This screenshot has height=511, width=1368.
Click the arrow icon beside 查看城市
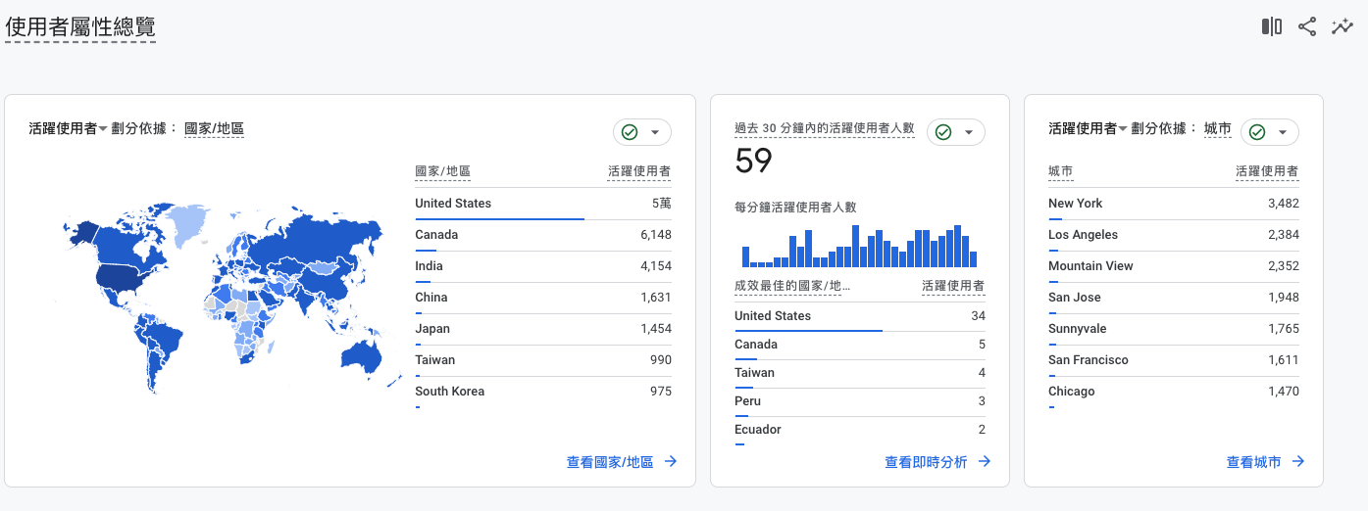[x=1298, y=461]
